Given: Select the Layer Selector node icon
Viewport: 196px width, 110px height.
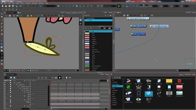Looking at the screenshot, I should pos(128,93).
